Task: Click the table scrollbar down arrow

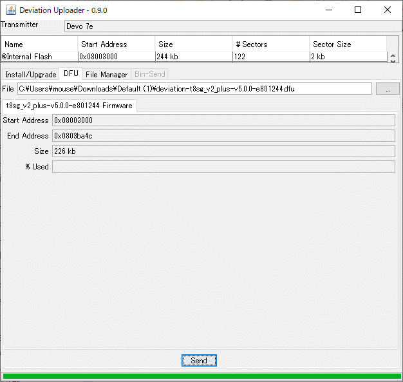Action: click(393, 61)
